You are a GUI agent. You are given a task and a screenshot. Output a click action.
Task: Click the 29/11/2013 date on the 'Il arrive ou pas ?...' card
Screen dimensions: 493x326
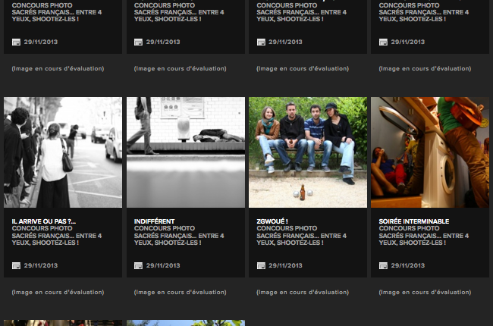coord(41,265)
